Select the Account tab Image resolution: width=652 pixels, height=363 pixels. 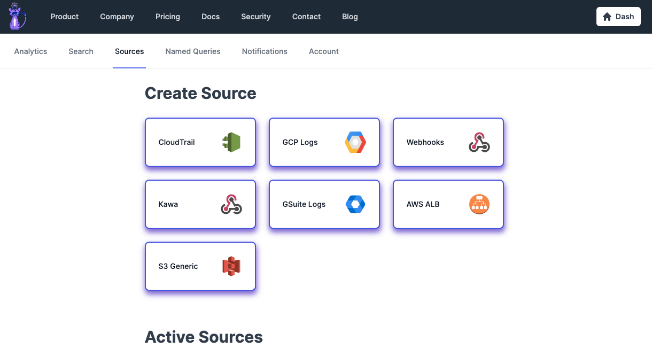[x=324, y=51]
